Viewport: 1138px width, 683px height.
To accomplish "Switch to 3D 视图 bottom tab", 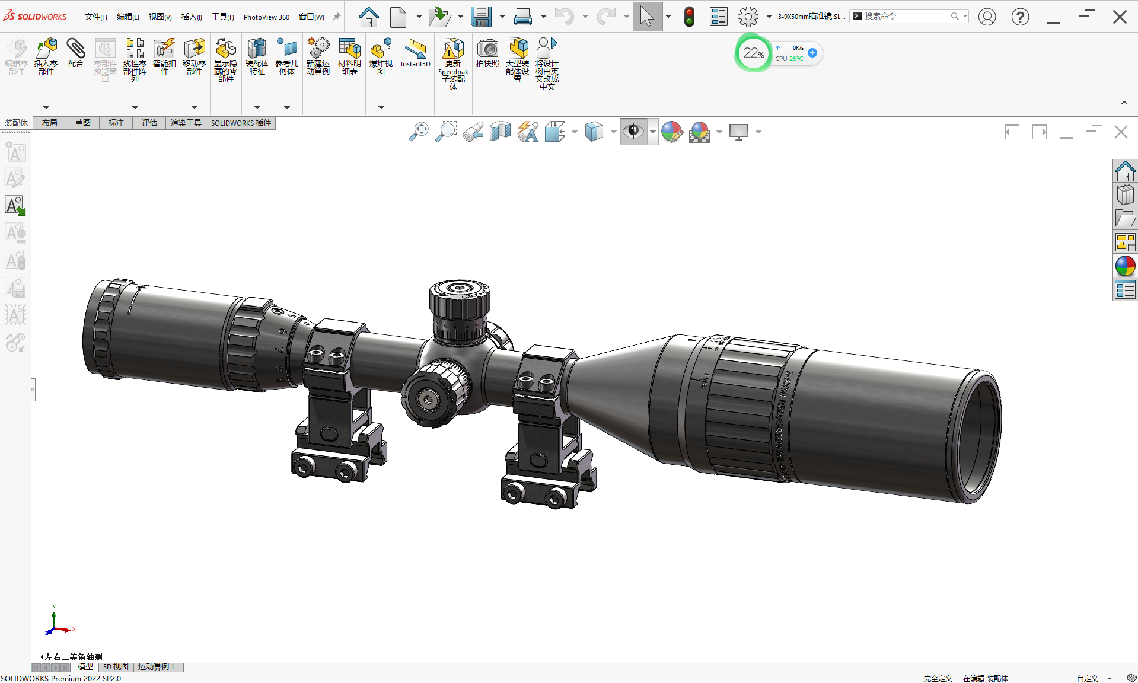I will coord(116,667).
